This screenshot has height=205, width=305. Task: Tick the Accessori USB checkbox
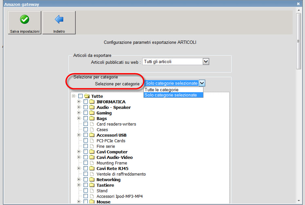[86, 135]
